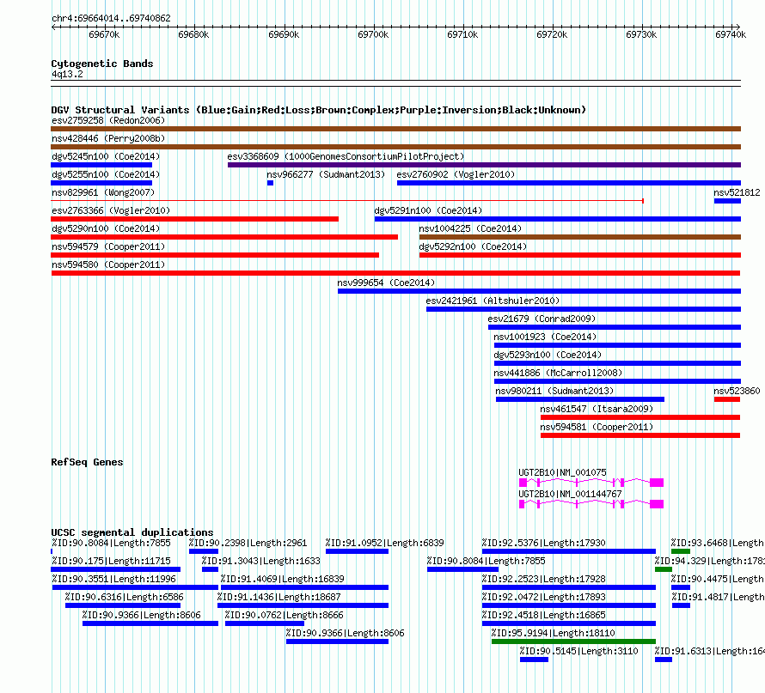
Task: Click the Cytogenetic Bands track title
Action: 102,64
